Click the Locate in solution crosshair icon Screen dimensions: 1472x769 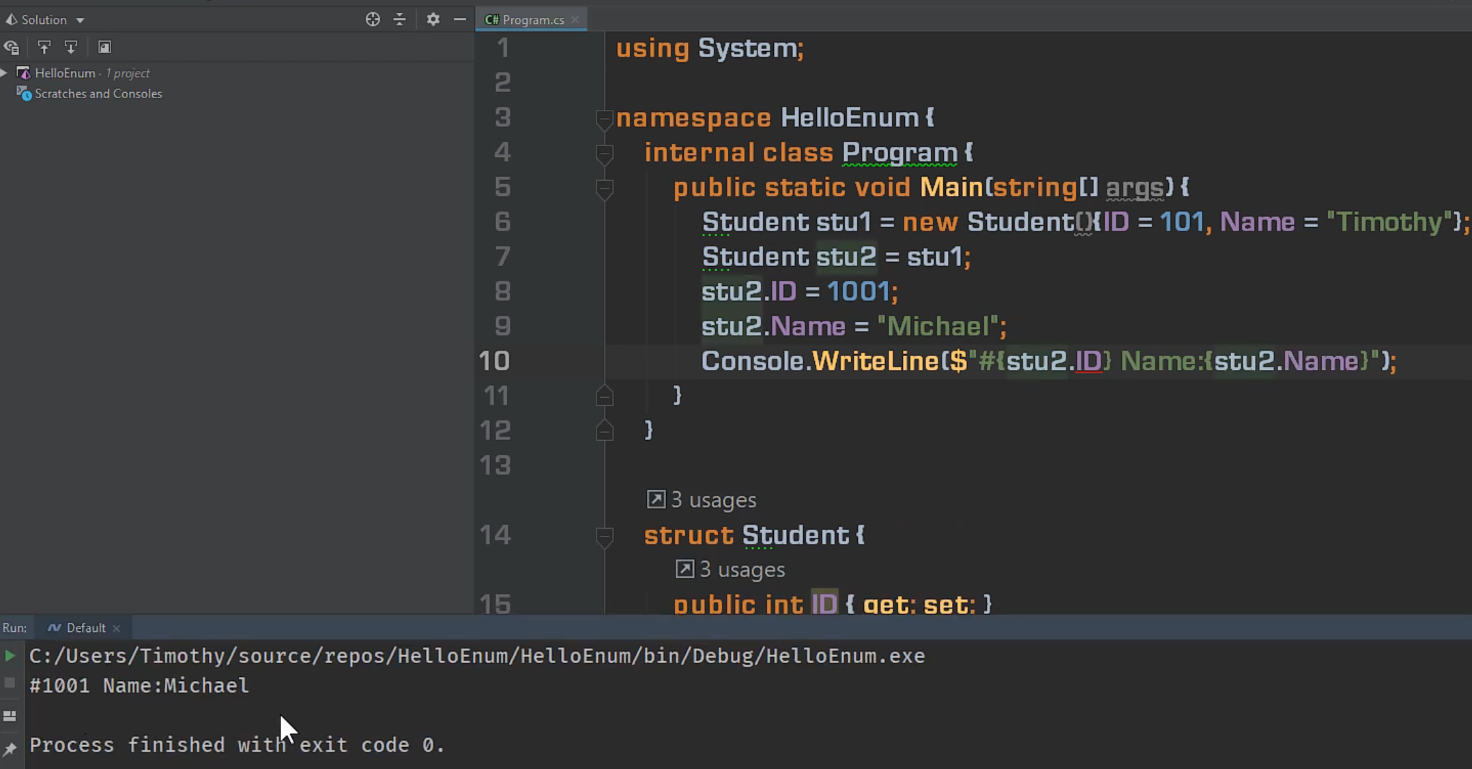click(373, 19)
